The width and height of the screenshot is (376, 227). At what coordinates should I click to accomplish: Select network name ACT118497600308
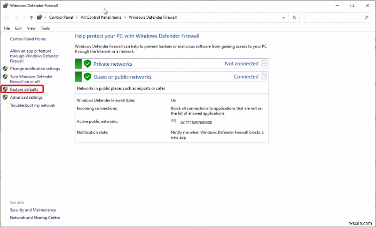point(196,123)
